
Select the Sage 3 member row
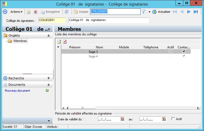pyautogui.click(x=126, y=52)
